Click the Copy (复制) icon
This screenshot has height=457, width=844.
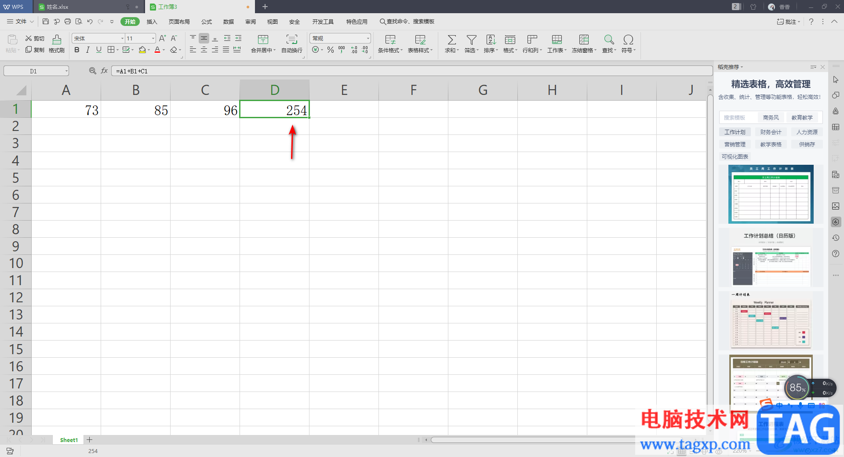[29, 50]
